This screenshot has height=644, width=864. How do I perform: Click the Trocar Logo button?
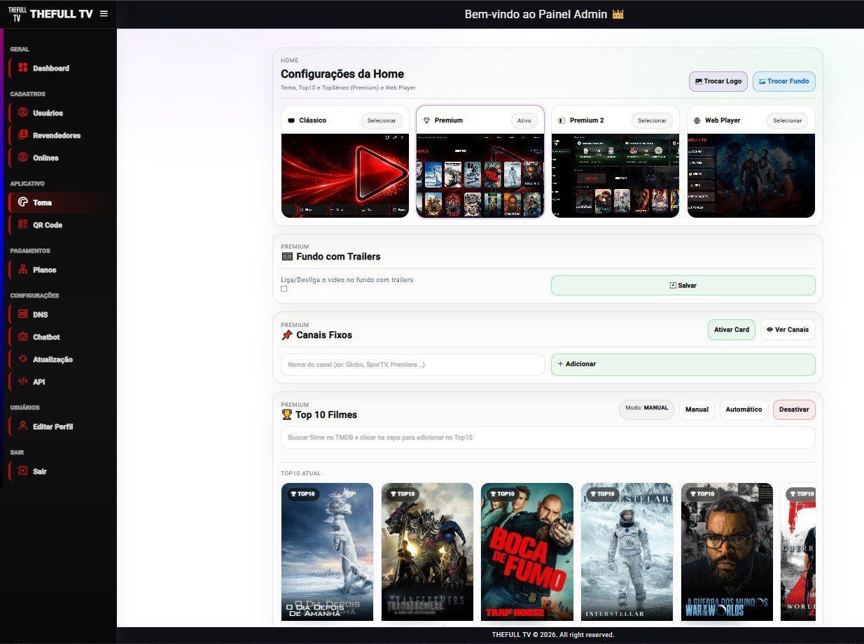click(x=718, y=81)
